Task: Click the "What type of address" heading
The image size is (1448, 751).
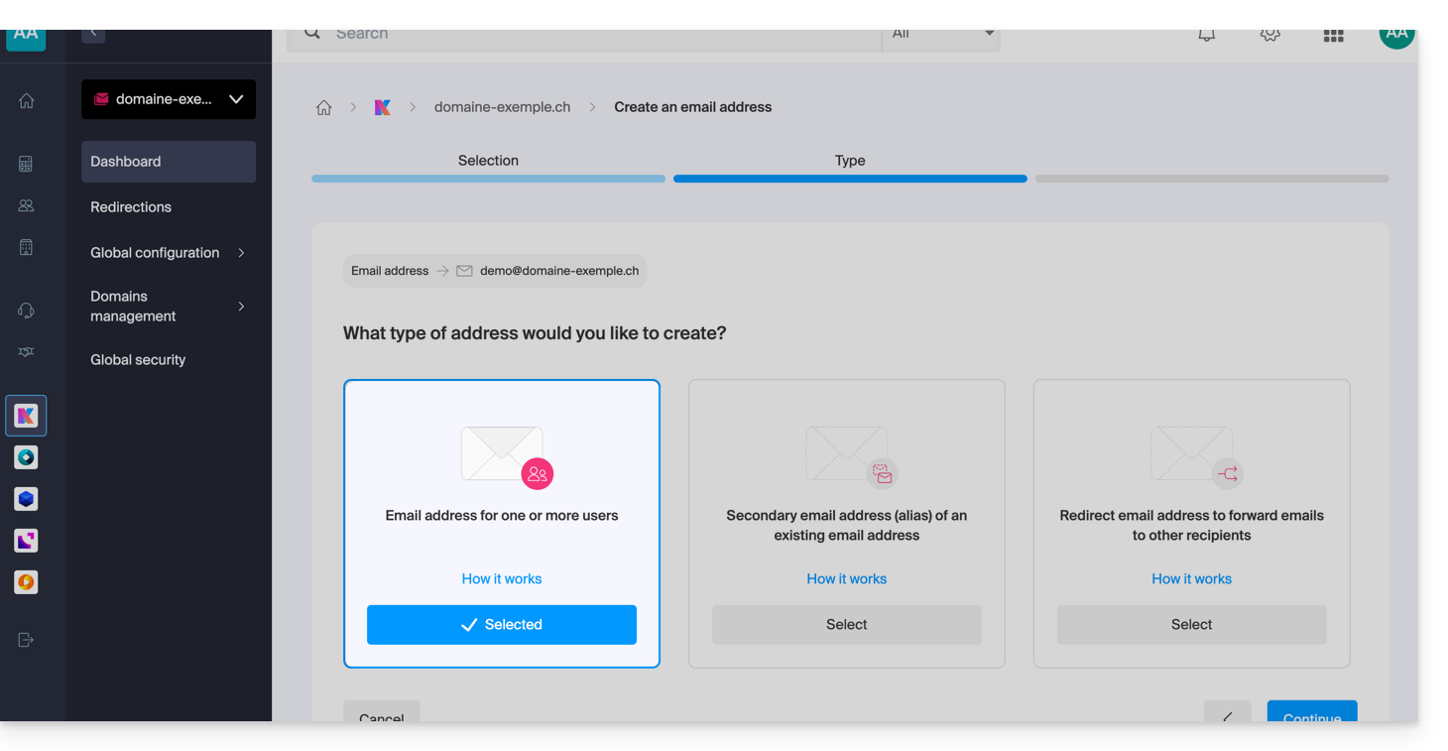Action: tap(535, 333)
